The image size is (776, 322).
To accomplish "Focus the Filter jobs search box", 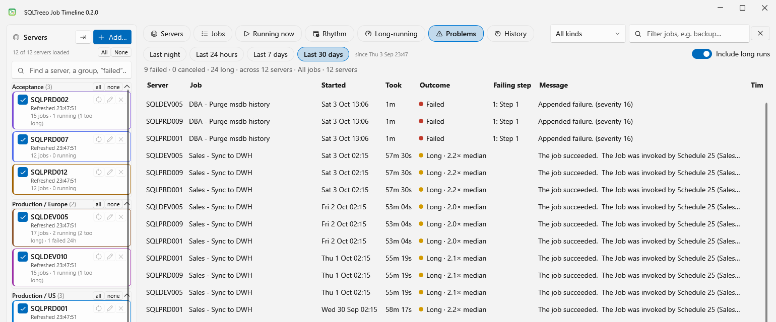I will [689, 34].
